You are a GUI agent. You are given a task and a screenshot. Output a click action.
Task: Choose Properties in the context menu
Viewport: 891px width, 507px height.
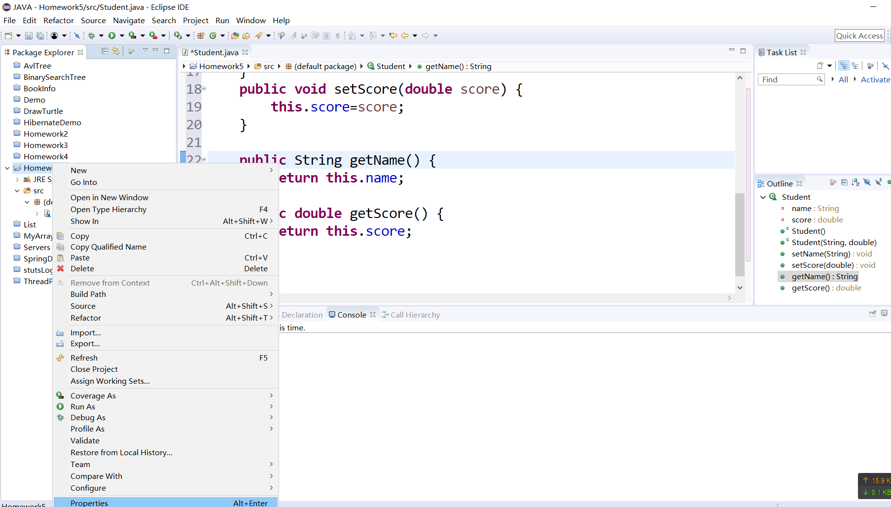pos(166,503)
